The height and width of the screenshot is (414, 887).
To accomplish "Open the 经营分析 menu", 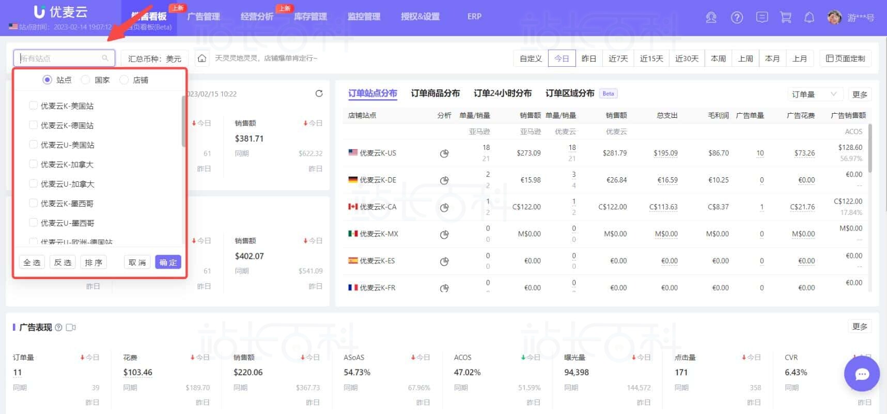I will click(x=257, y=17).
